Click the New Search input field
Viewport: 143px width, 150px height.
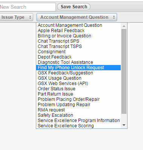(x=28, y=7)
